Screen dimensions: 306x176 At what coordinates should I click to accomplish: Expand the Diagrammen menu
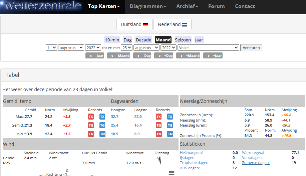click(148, 6)
